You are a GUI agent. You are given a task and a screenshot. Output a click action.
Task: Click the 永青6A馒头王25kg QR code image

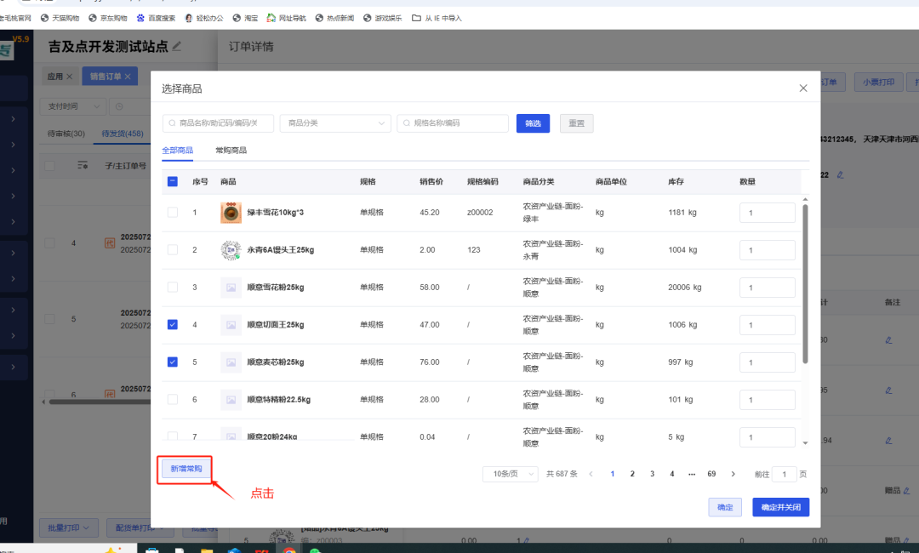pyautogui.click(x=231, y=250)
